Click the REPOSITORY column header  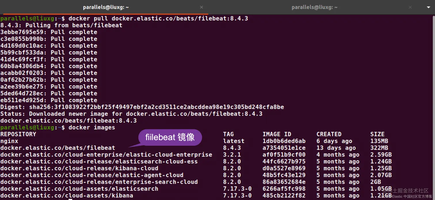coord(18,134)
